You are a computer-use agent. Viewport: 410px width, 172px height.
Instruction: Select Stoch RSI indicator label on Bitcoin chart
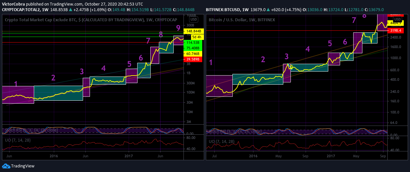pyautogui.click(x=235, y=131)
